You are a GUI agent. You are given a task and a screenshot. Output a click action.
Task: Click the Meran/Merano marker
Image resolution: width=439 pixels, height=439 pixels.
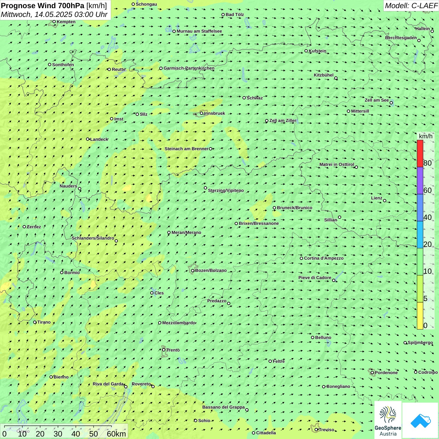coord(169,233)
